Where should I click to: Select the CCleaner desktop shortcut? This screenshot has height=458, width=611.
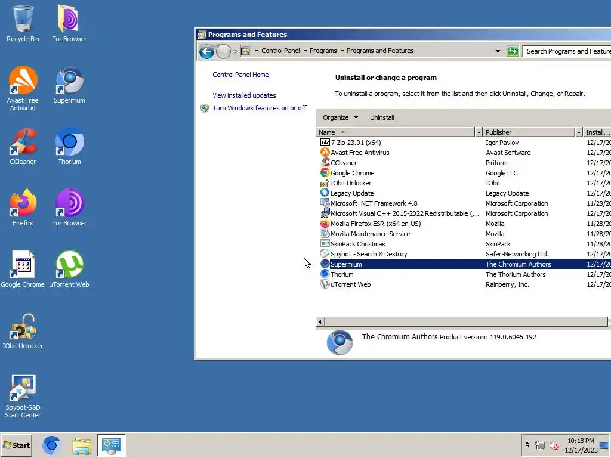(23, 147)
